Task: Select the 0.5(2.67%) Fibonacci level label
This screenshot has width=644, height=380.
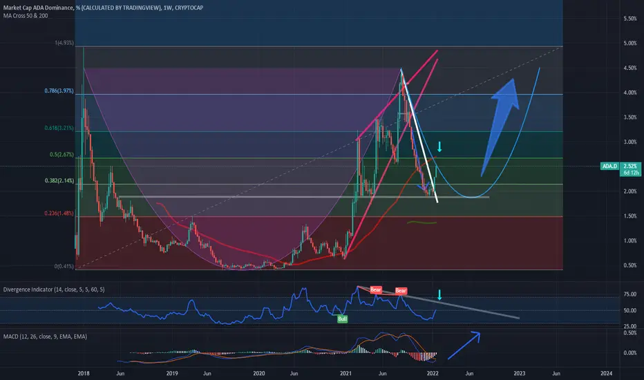Action: pyautogui.click(x=61, y=155)
